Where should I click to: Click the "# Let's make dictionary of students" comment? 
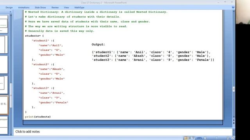pyautogui.click(x=73, y=17)
